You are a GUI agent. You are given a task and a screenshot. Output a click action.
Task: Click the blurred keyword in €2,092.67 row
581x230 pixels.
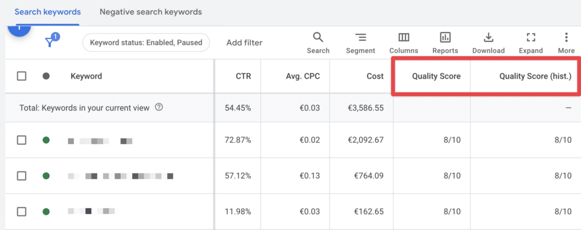tap(100, 141)
